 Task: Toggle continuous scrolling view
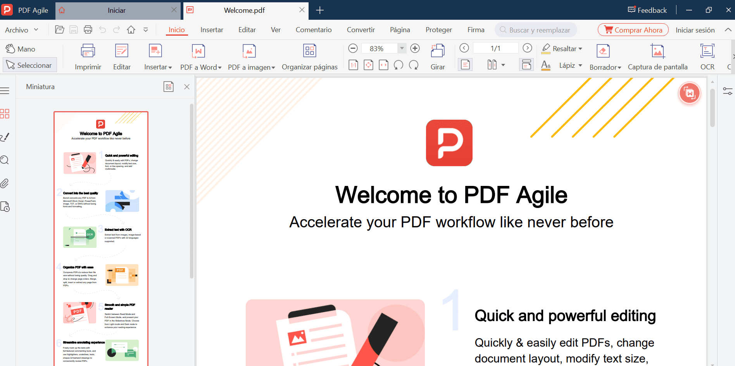(x=526, y=64)
